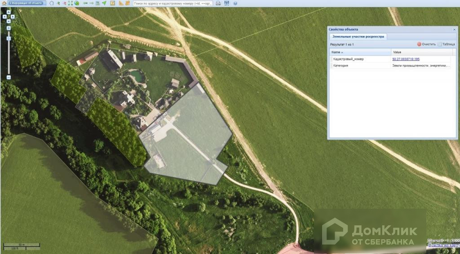Select the ruler measure tool icon

[121, 3]
